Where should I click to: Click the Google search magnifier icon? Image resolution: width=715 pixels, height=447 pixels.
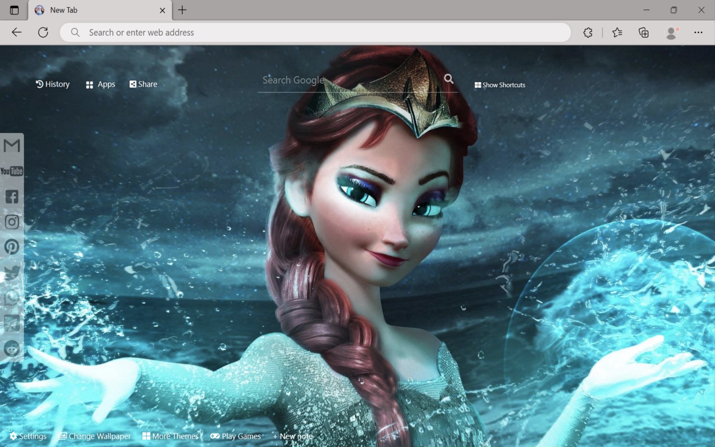(449, 79)
